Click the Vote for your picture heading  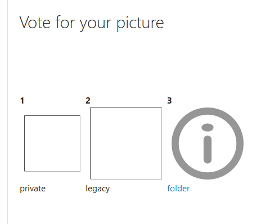92,24
